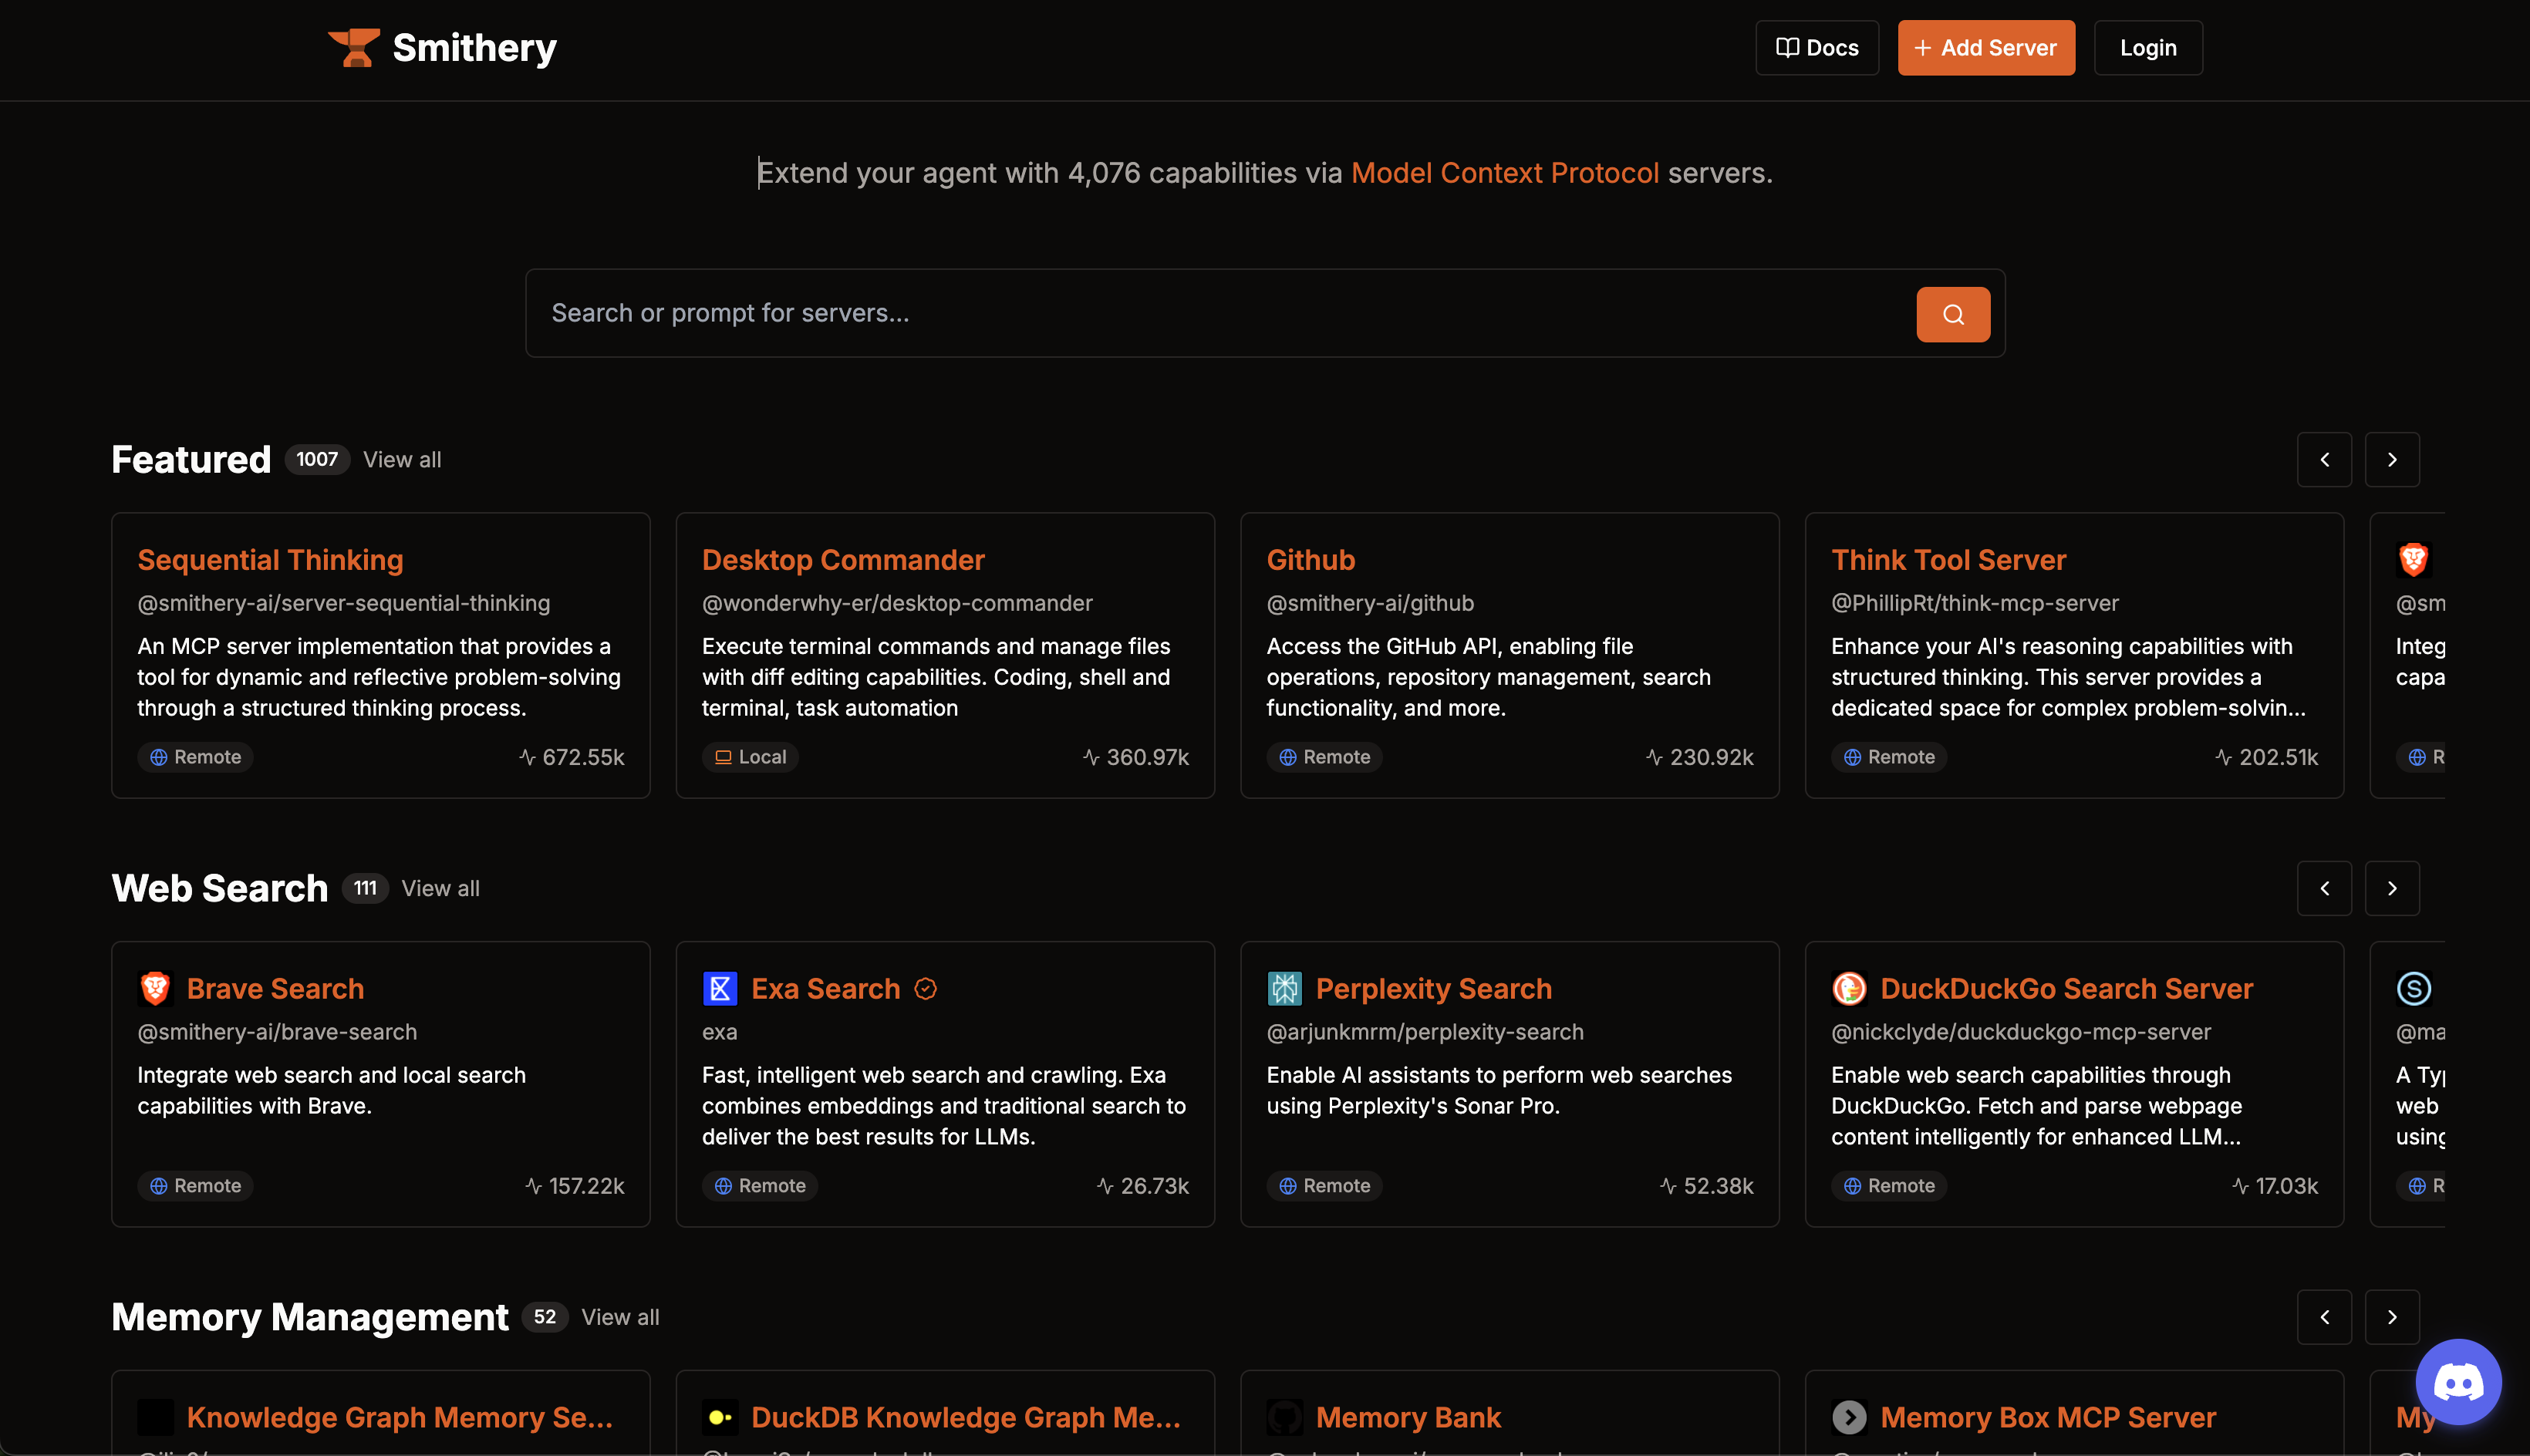Click the Add Server button

(x=1986, y=48)
